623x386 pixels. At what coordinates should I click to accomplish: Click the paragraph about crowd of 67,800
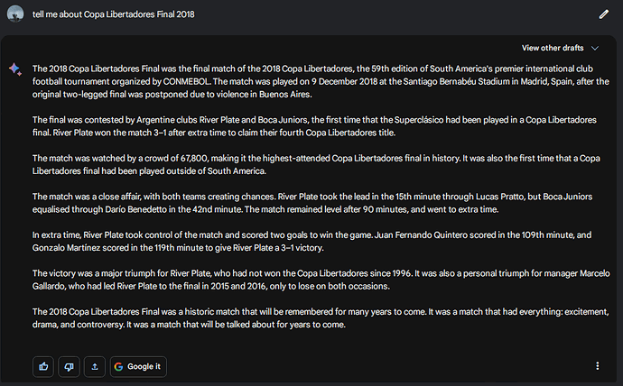coord(316,165)
